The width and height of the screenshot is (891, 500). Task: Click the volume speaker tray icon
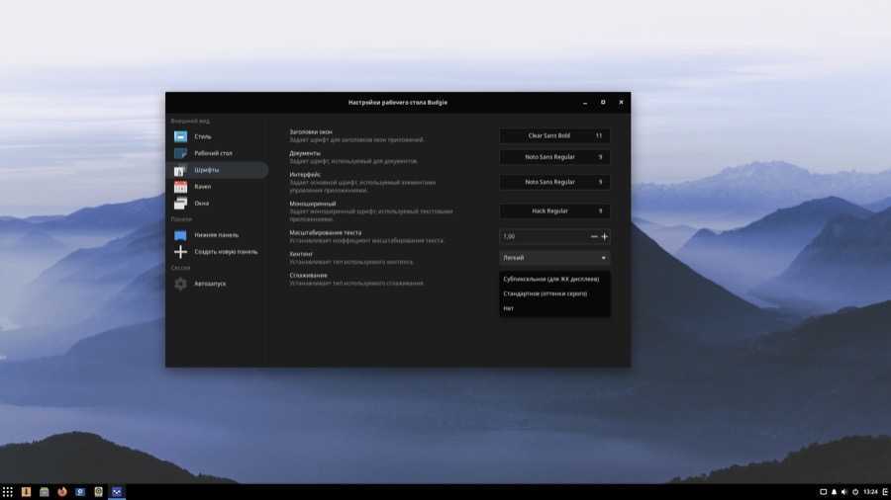click(x=844, y=492)
